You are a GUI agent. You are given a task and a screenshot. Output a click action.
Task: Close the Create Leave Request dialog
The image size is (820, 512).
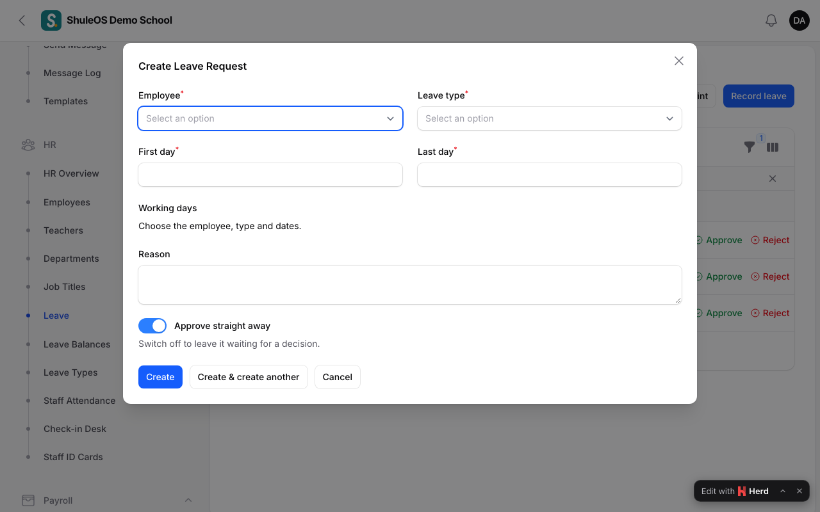point(679,61)
